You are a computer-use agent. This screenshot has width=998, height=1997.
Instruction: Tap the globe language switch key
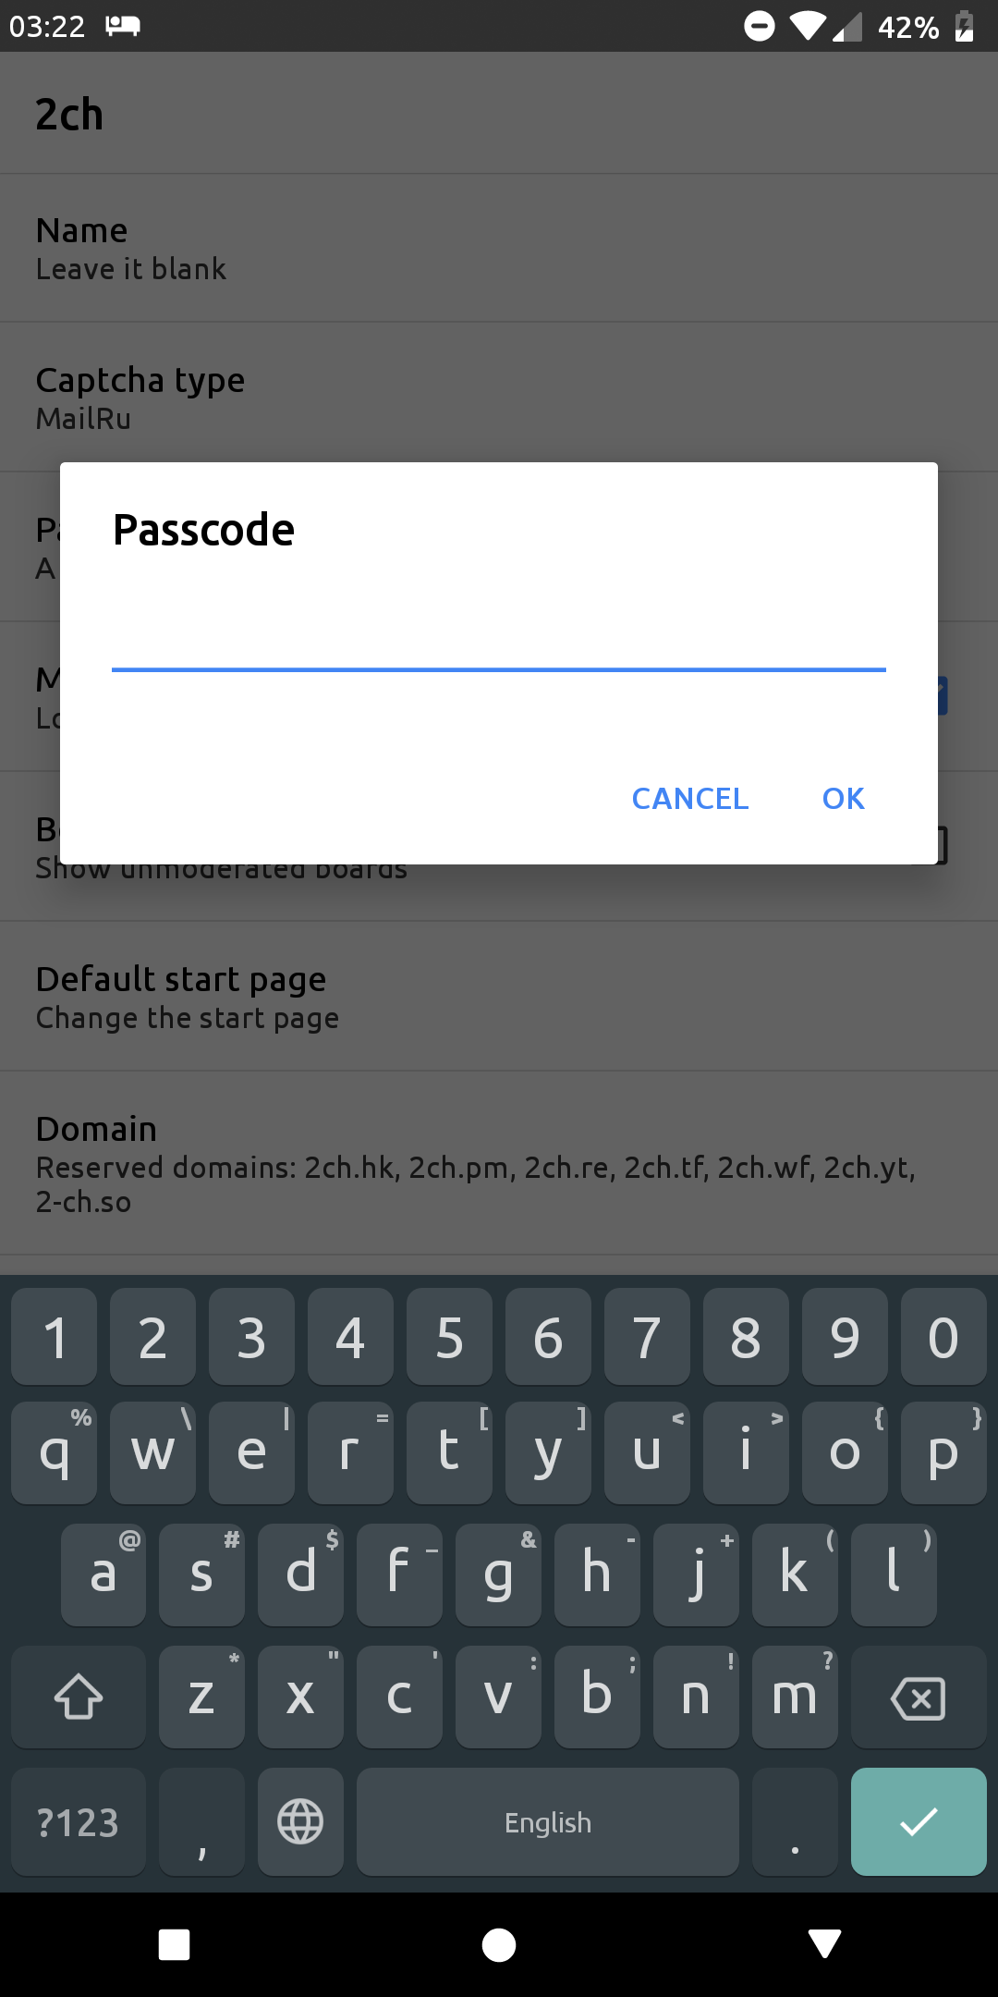(x=300, y=1822)
